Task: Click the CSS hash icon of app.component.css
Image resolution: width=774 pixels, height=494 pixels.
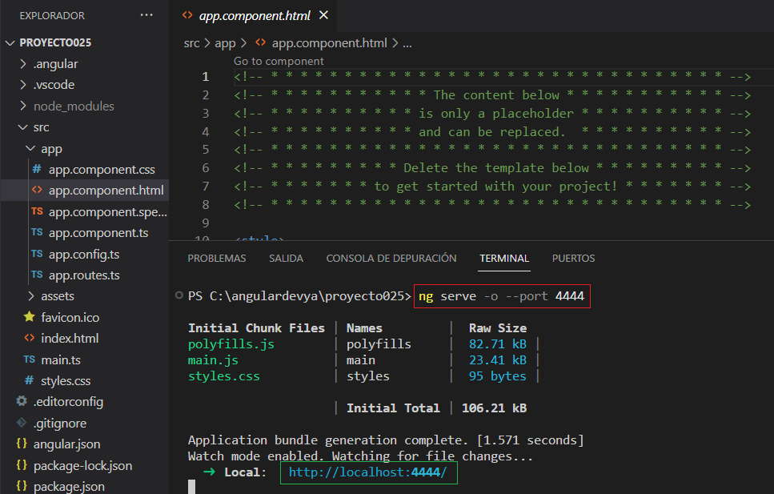Action: coord(37,170)
